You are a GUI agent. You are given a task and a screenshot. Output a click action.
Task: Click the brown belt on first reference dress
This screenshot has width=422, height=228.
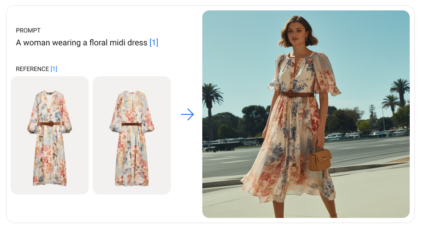click(49, 123)
